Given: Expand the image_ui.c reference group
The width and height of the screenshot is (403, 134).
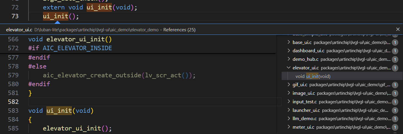Looking at the screenshot, I should tap(289, 93).
